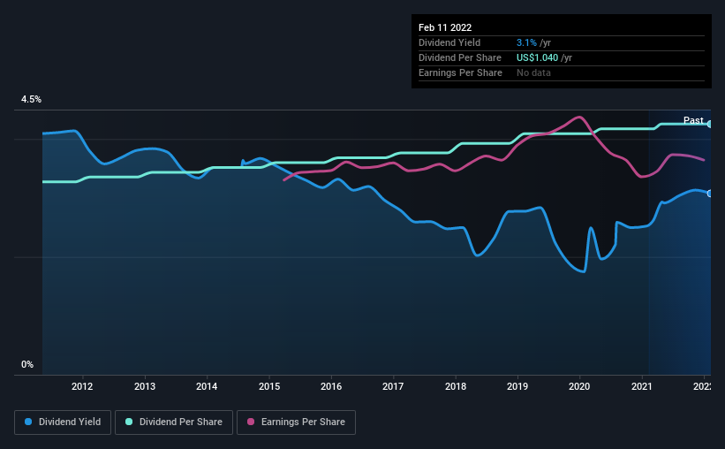Viewport: 725px width, 449px height.
Task: Select the 2020 label on the x-axis
Action: [x=579, y=386]
